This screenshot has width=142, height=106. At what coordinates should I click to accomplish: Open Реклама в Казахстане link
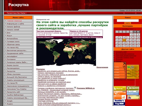[45, 37]
